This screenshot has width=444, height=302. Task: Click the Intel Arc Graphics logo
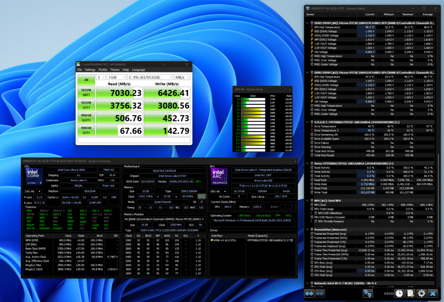click(x=219, y=177)
